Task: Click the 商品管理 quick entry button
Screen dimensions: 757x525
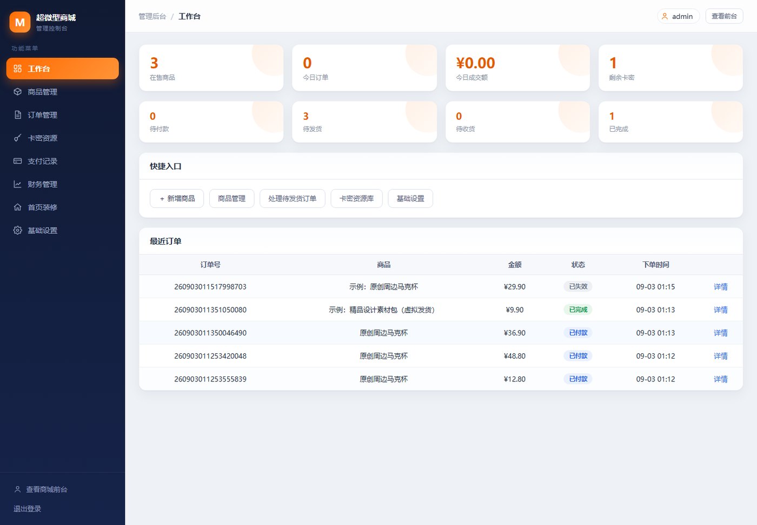Action: pyautogui.click(x=232, y=199)
